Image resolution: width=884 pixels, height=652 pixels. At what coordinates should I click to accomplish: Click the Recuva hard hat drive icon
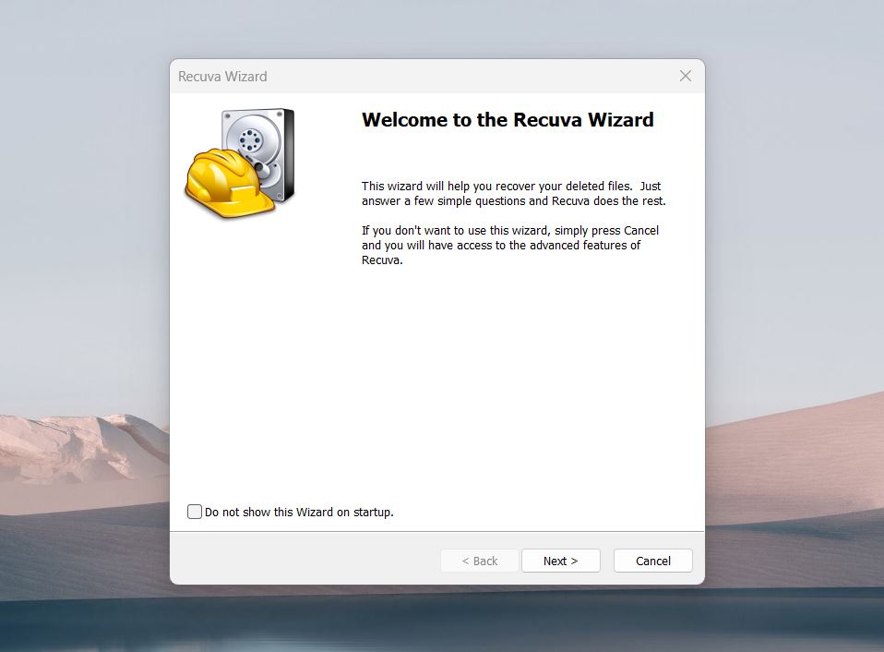pyautogui.click(x=240, y=163)
